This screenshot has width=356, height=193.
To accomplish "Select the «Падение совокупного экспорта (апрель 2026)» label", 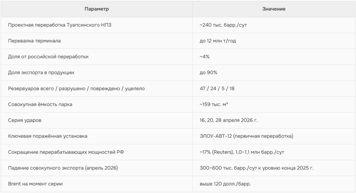I will 63,168.
